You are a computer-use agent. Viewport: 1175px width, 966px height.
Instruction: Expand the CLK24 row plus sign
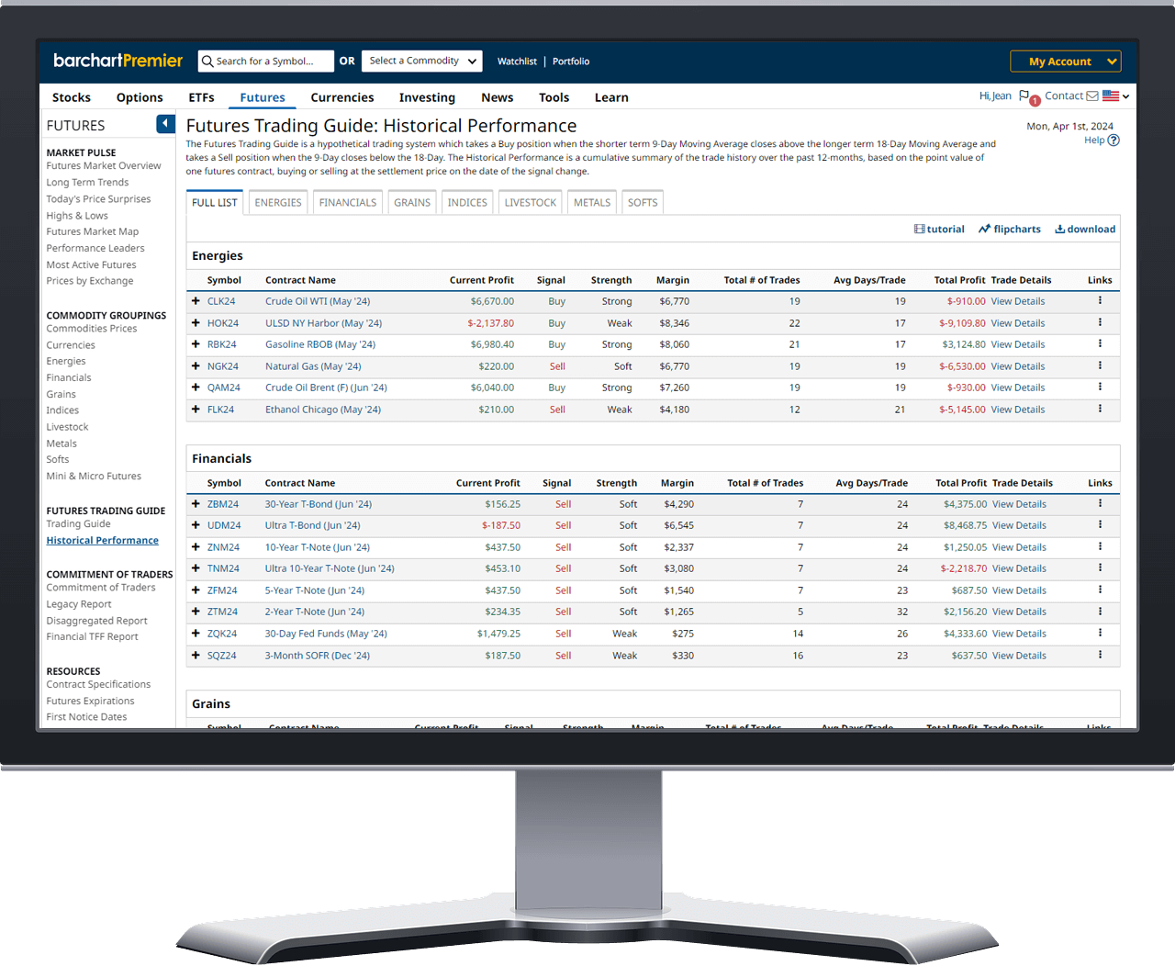[x=196, y=301]
